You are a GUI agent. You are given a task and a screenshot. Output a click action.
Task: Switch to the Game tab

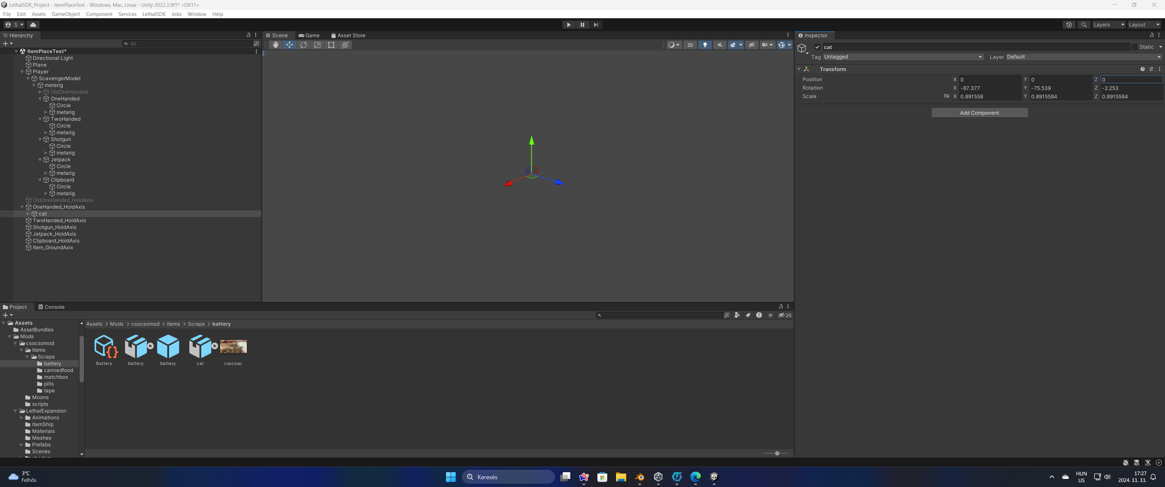coord(309,35)
